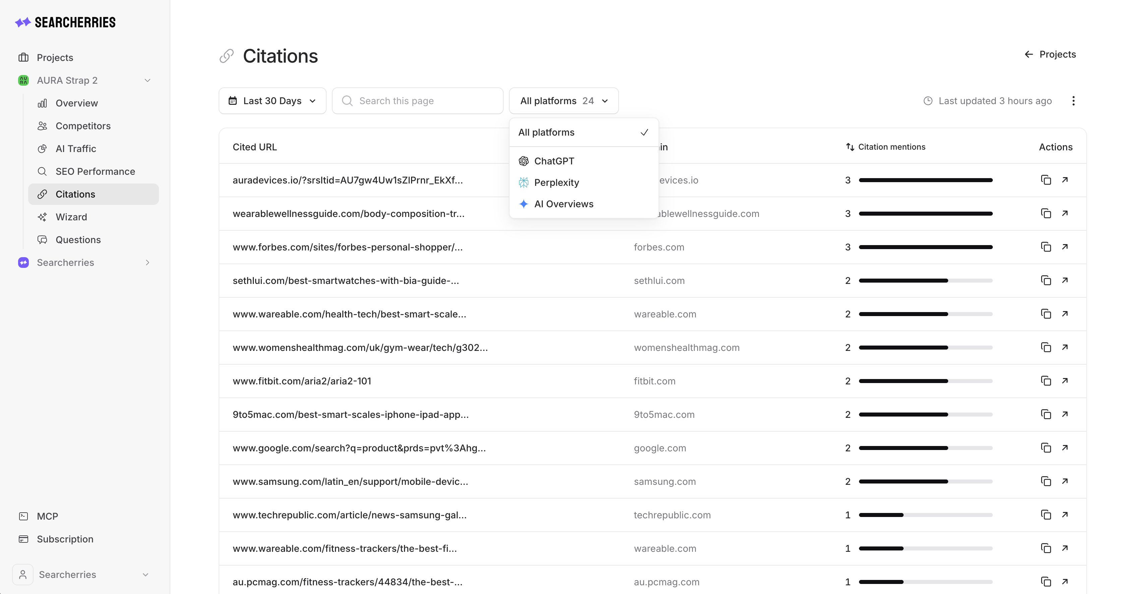The height and width of the screenshot is (594, 1142).
Task: Click the au.pcmag.com fitness-trackers URL
Action: point(348,582)
